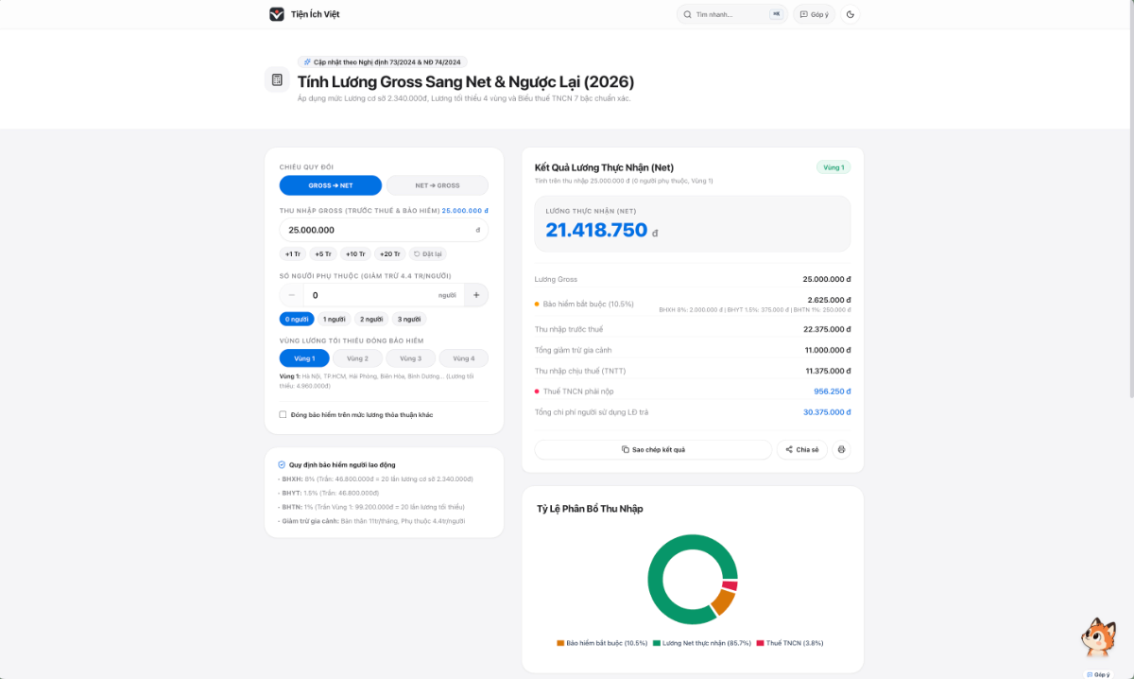Increase dependents with plus button
The width and height of the screenshot is (1134, 679).
coord(476,295)
